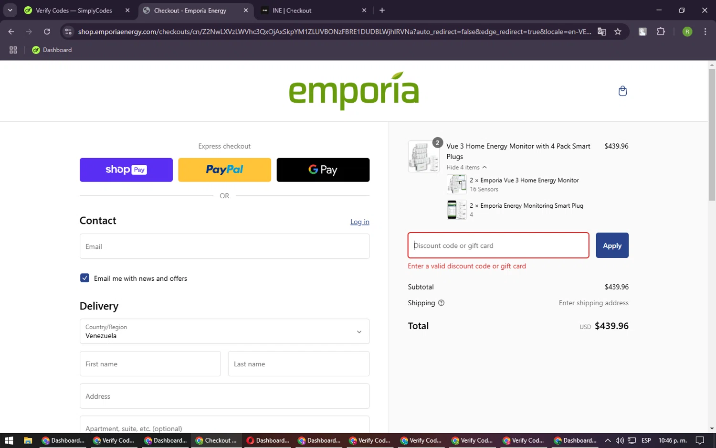This screenshot has width=716, height=448.
Task: Focus the Discount code or gift card field
Action: coord(498,245)
